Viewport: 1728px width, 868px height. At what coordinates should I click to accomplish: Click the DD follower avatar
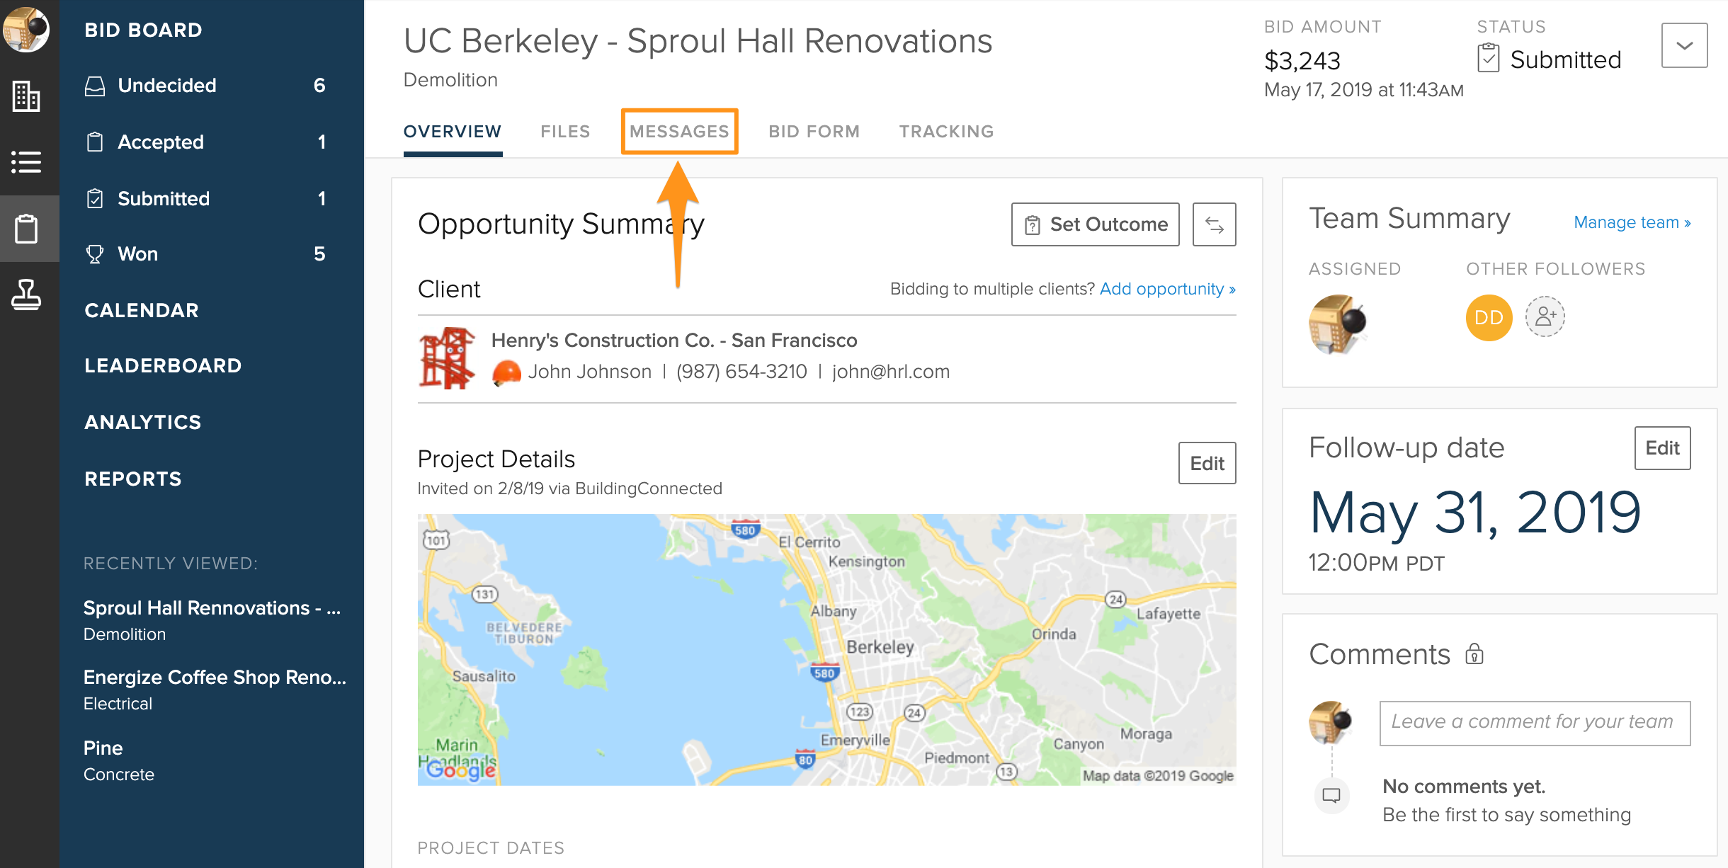(x=1489, y=318)
